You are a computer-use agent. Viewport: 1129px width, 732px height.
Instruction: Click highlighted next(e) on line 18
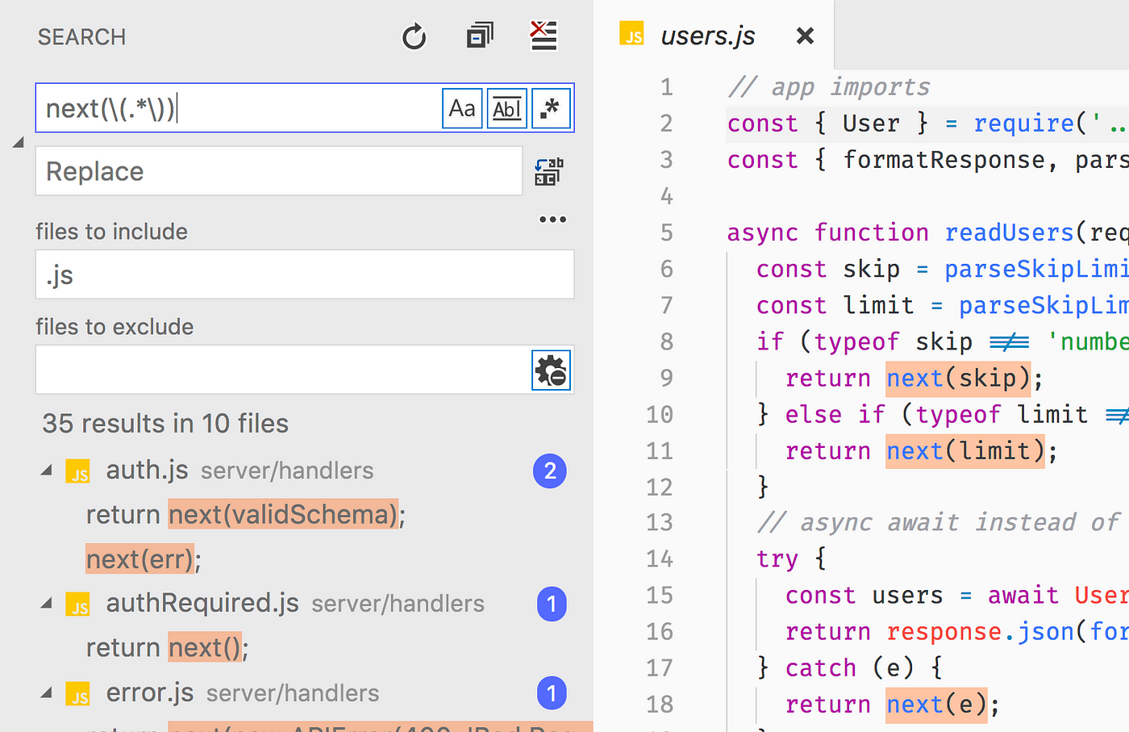(936, 705)
